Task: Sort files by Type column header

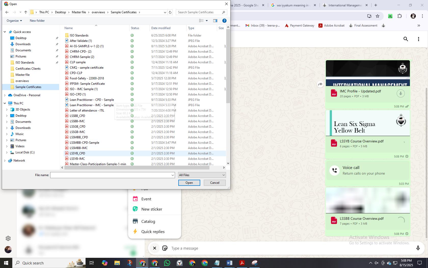Action: click(x=191, y=28)
